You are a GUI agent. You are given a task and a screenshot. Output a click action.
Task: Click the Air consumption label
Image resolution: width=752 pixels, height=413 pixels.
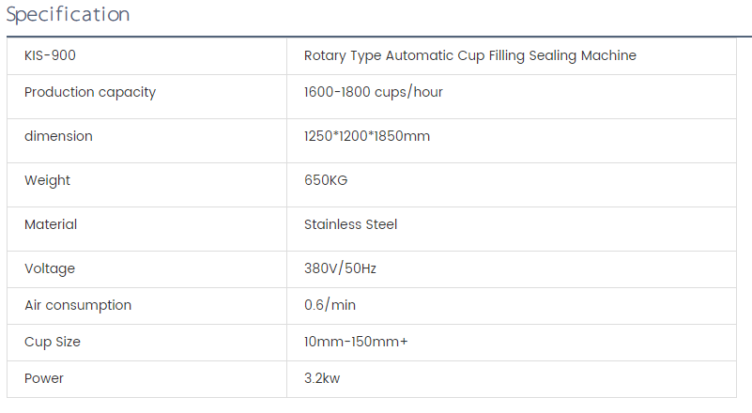[x=78, y=305]
